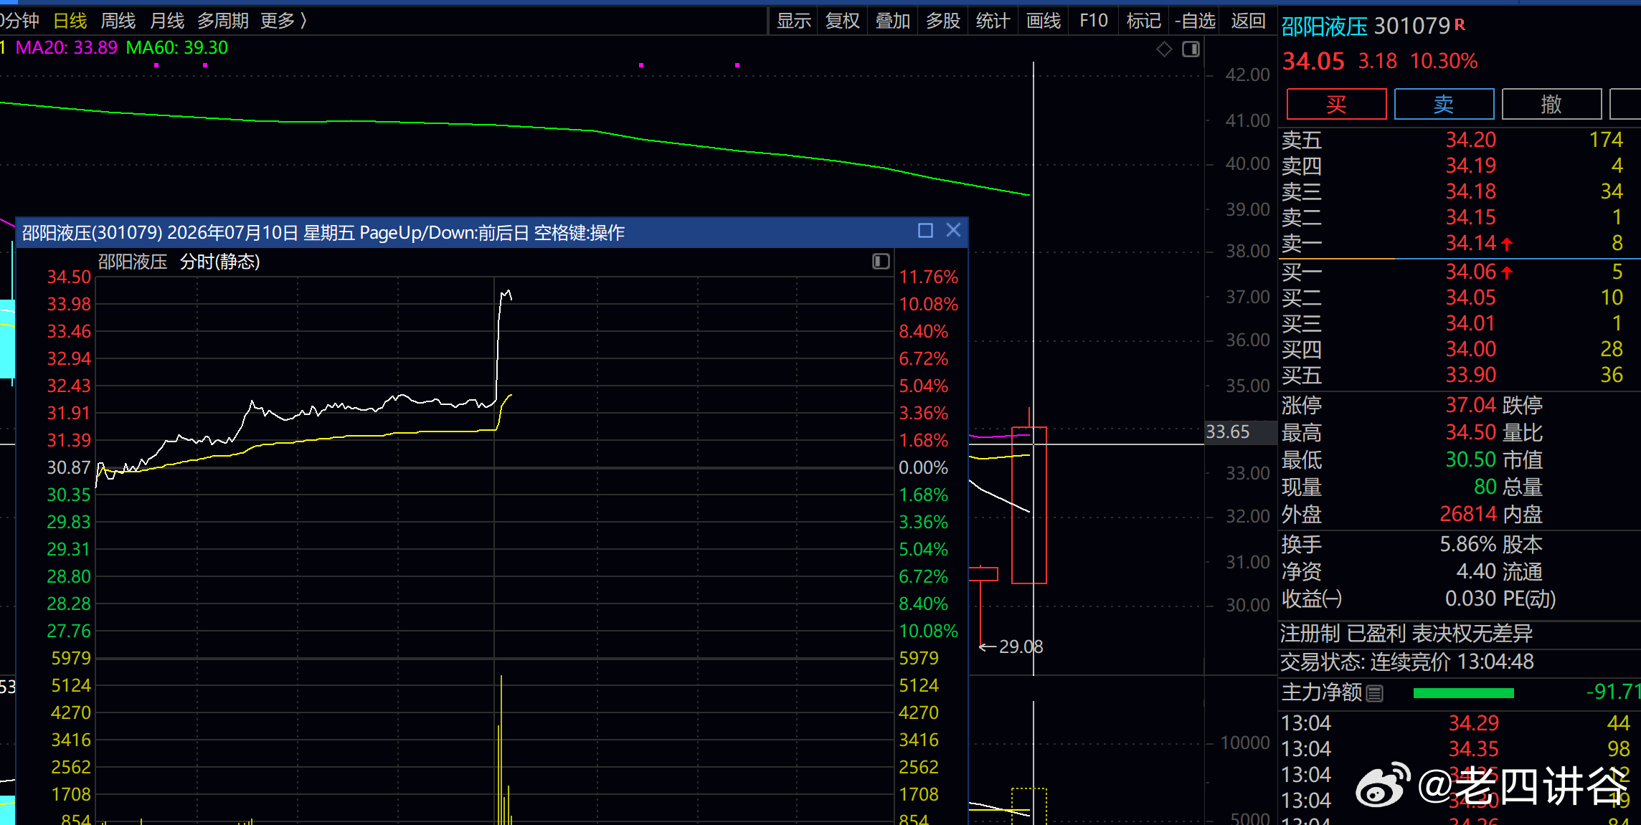Toggle the intraday popup side panel icon
1641x825 pixels.
coord(881,262)
